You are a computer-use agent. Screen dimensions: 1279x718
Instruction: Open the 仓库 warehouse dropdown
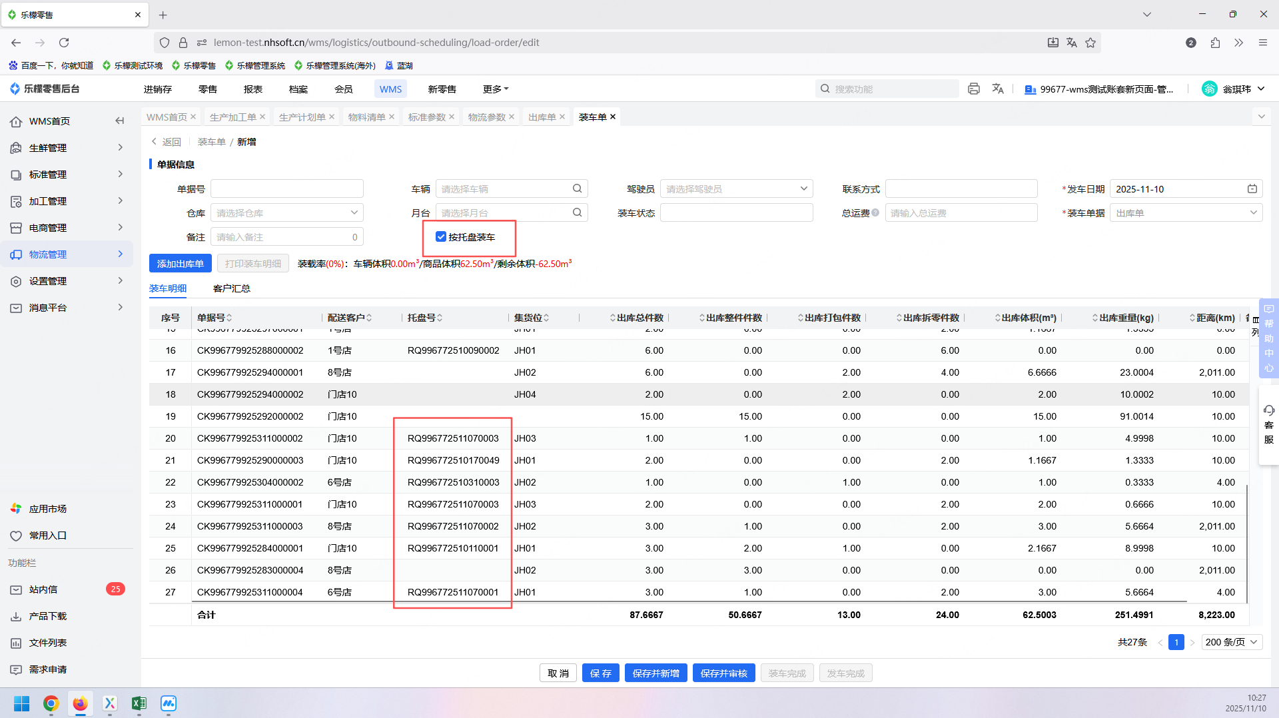pyautogui.click(x=286, y=213)
